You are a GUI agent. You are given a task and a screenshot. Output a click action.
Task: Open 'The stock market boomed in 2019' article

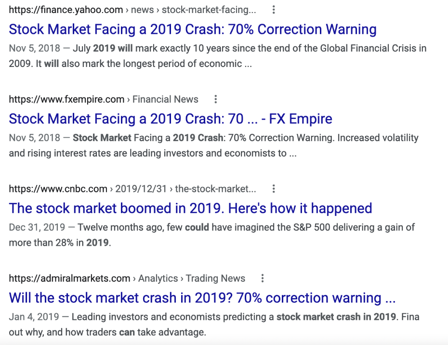pyautogui.click(x=190, y=208)
